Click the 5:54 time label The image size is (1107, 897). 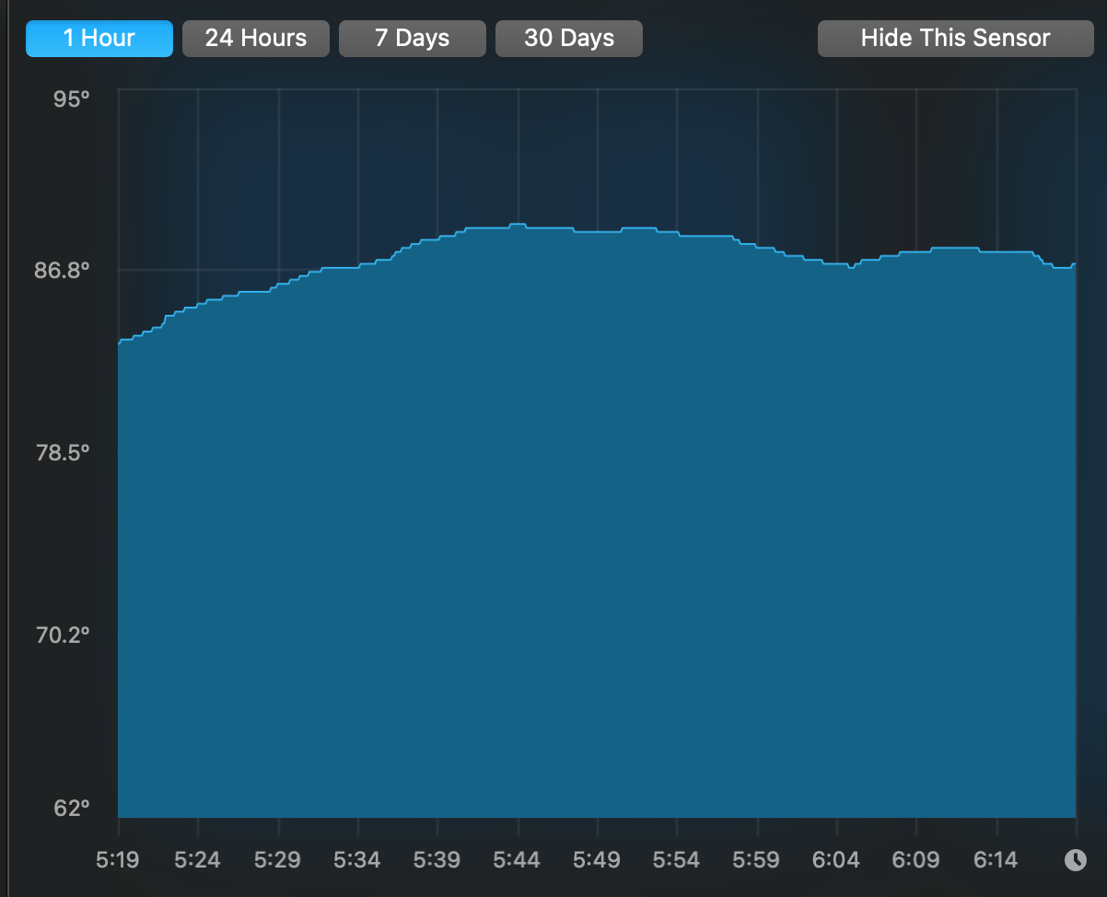(677, 860)
